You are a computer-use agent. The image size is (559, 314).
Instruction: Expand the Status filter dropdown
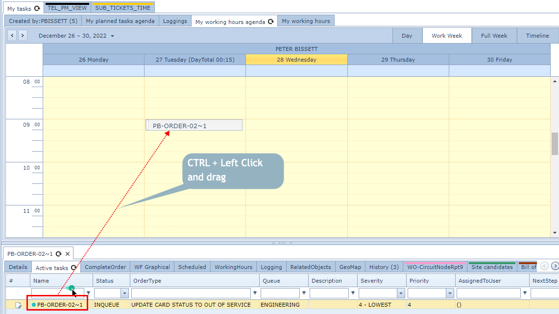(124, 293)
